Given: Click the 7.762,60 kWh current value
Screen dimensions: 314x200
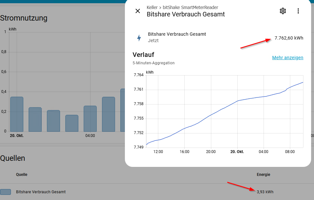Looking at the screenshot, I should 289,38.
